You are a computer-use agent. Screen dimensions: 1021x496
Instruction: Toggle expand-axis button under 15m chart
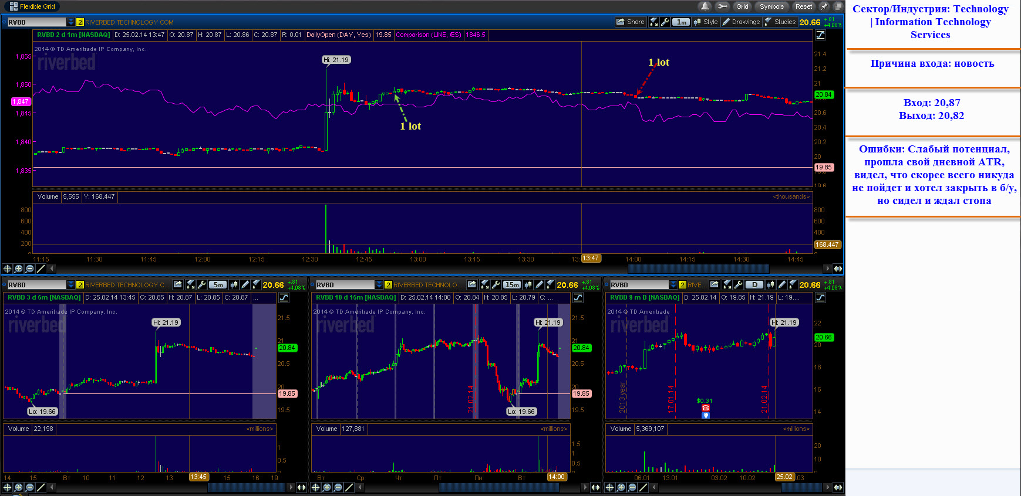coord(596,487)
